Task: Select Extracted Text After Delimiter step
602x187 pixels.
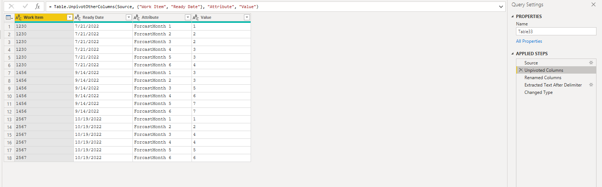Action: (556, 85)
